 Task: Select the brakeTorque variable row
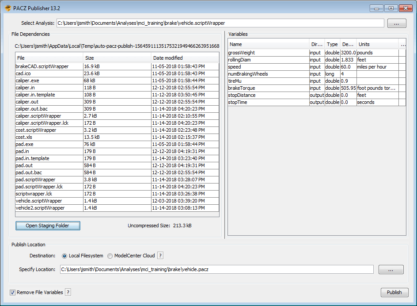tap(317, 88)
